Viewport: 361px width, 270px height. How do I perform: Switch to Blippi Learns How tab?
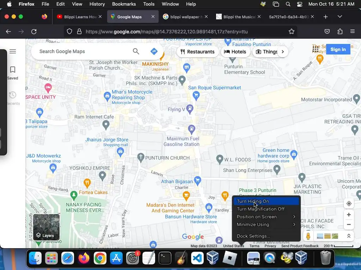click(x=79, y=17)
